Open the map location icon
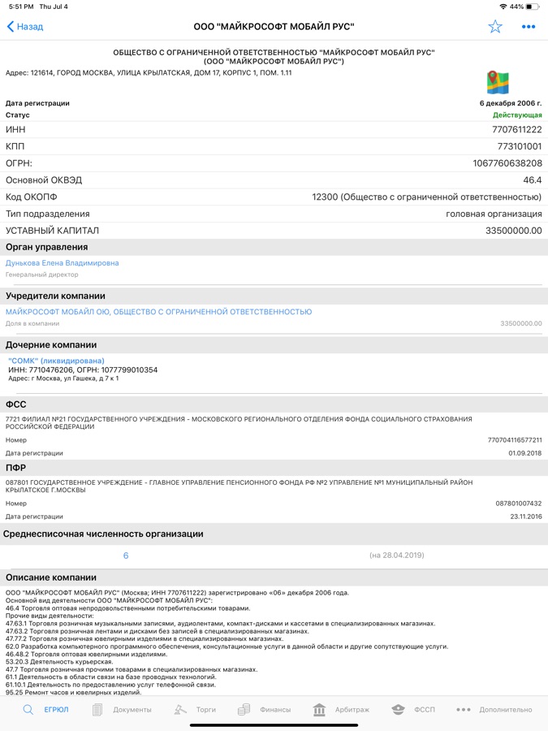Screen dimensions: 548x731 pos(498,82)
